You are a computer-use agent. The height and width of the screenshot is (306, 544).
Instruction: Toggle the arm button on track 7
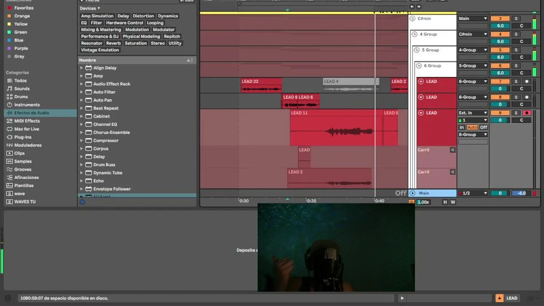[x=527, y=81]
